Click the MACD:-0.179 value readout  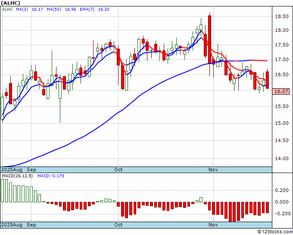[51, 176]
